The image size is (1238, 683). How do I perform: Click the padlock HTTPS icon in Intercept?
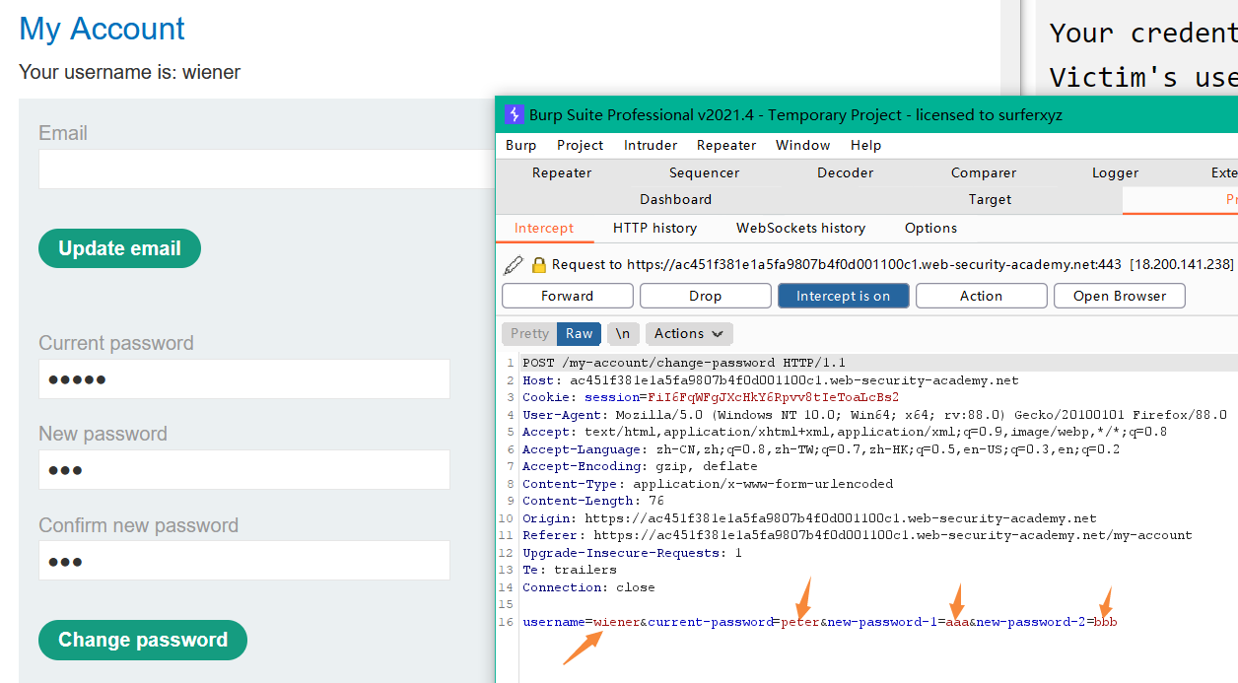click(539, 264)
